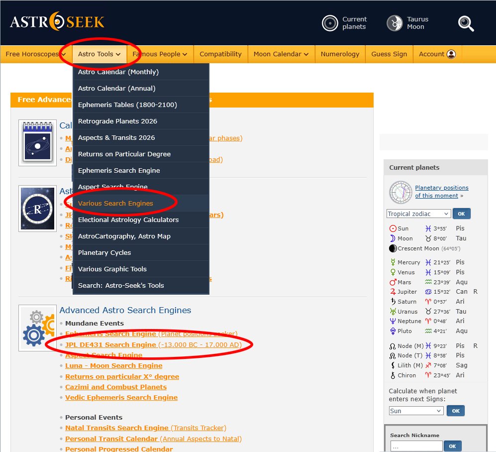The image size is (496, 452).
Task: Click the Uranus glyph icon
Action: coord(393,312)
